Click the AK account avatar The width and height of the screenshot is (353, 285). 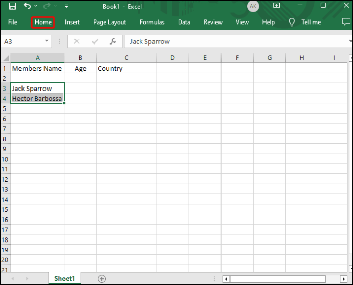tap(253, 6)
